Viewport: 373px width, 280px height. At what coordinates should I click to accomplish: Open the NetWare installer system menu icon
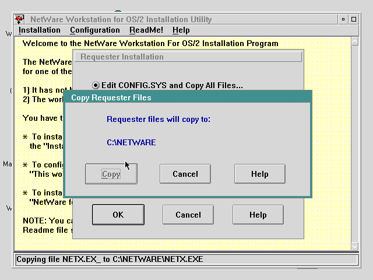[19, 19]
